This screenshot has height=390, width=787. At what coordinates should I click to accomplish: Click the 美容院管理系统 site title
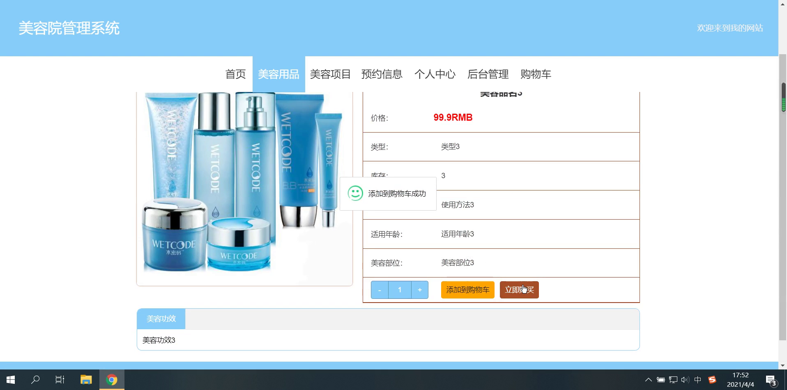[69, 28]
